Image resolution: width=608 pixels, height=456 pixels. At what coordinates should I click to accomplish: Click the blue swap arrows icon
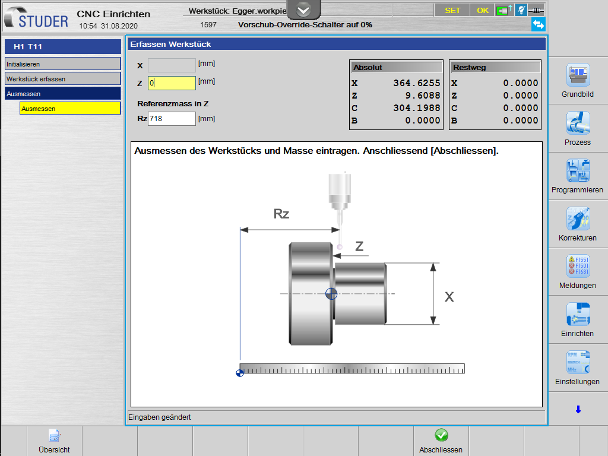(538, 24)
